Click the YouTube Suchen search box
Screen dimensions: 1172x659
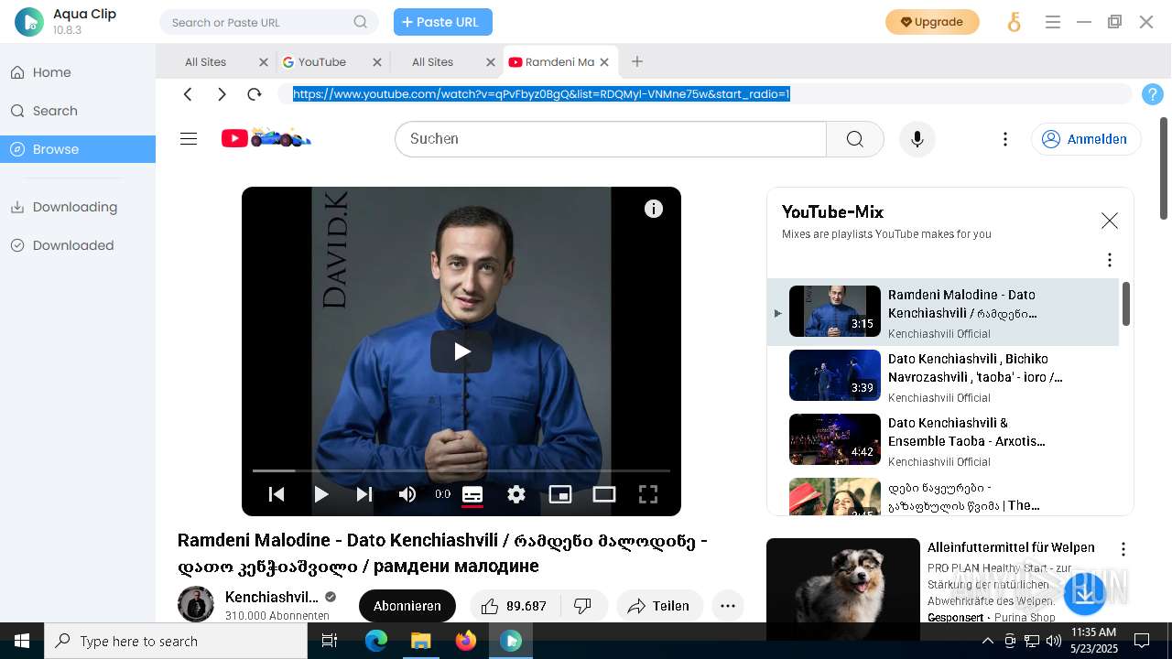[x=611, y=139]
